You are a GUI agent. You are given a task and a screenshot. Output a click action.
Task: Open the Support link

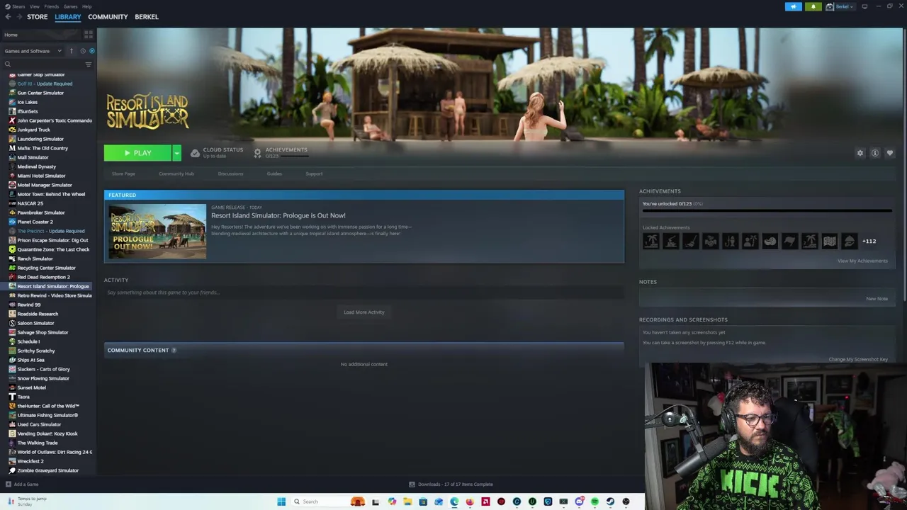[314, 174]
